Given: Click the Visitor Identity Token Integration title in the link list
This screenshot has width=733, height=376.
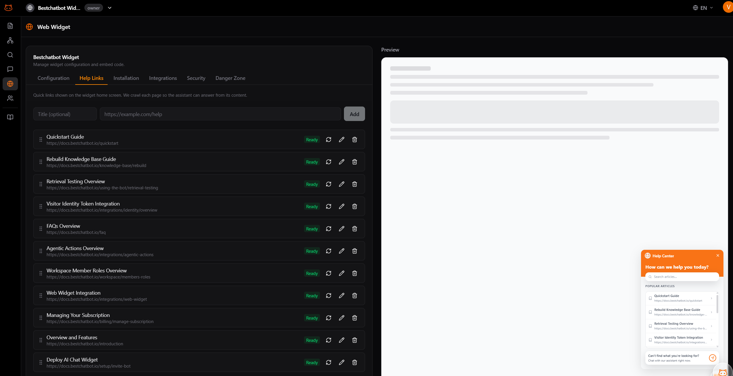Looking at the screenshot, I should click(x=83, y=204).
